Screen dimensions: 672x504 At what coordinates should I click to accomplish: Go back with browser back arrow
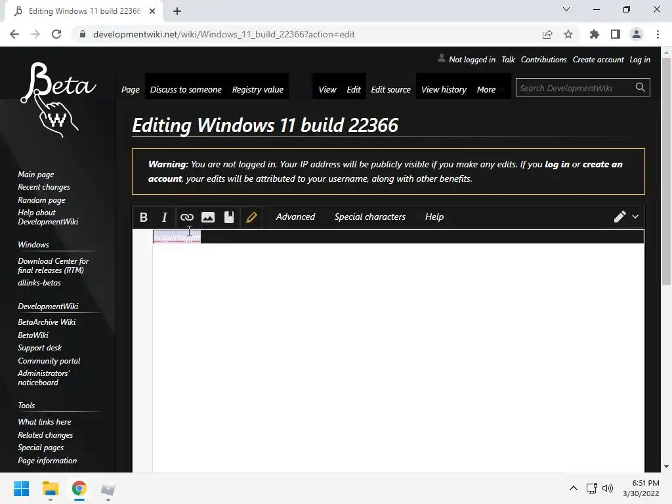click(x=14, y=34)
